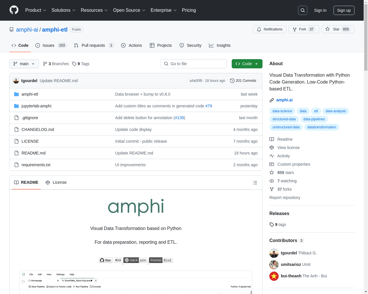
Task: Open the green Code dropdown button
Action: [x=247, y=64]
